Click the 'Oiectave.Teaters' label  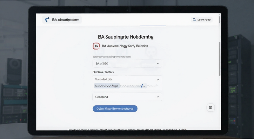[x=103, y=72]
